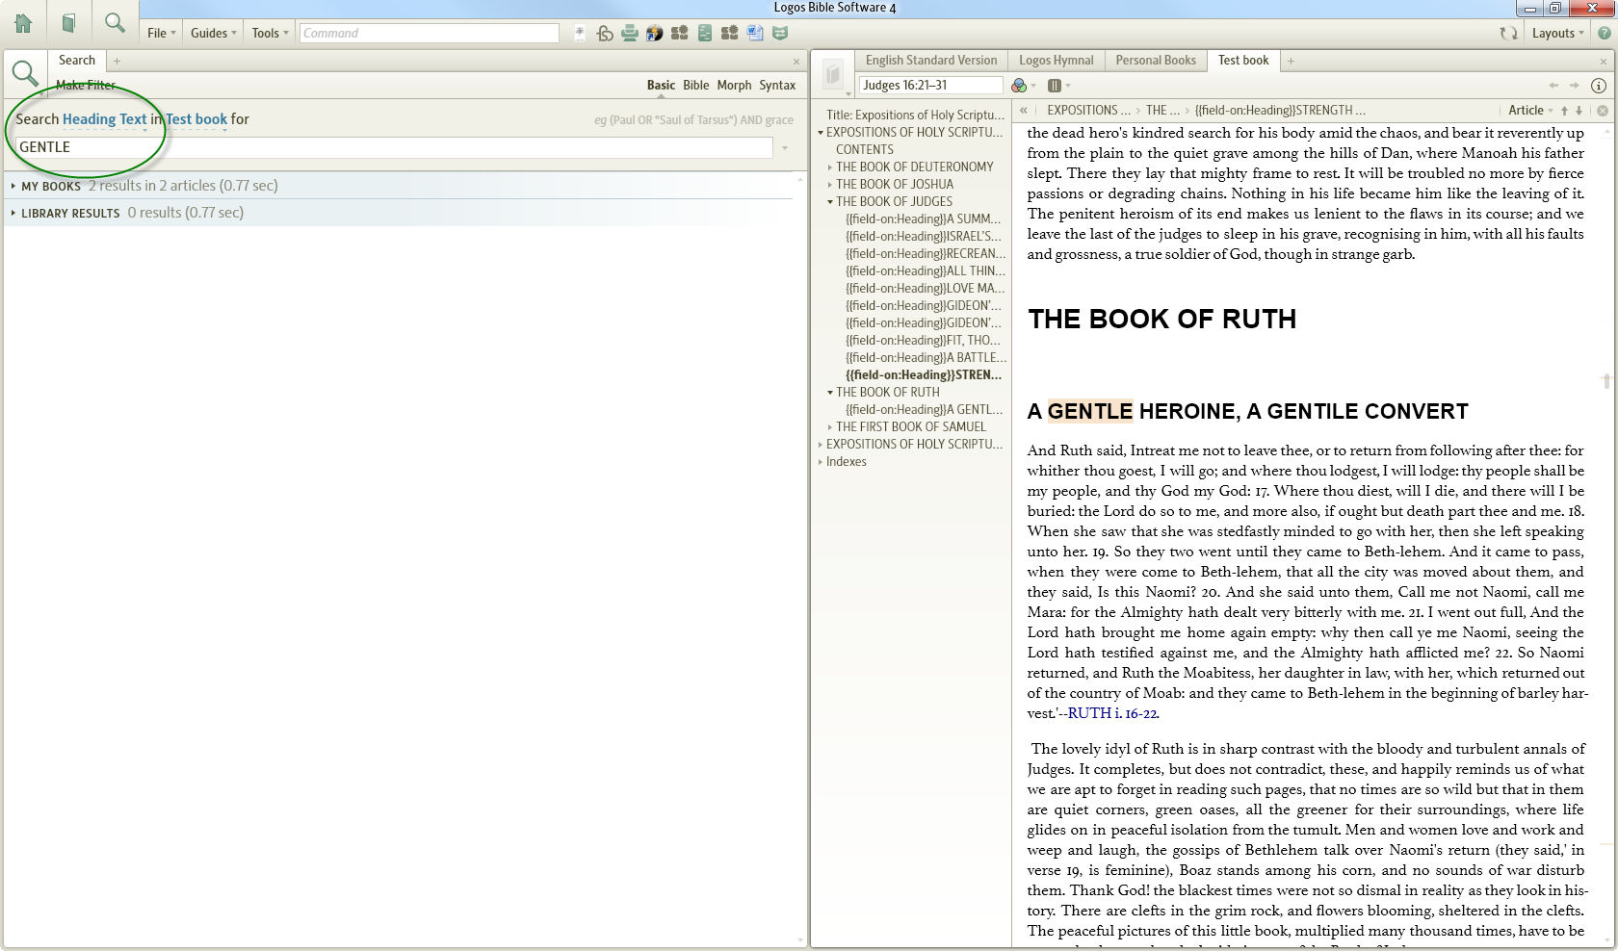1618x951 pixels.
Task: Open the File menu
Action: point(162,33)
